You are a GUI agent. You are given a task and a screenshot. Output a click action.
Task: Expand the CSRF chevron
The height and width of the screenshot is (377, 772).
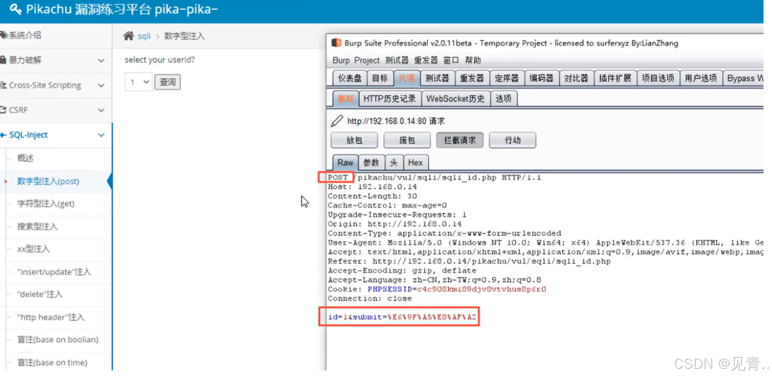pyautogui.click(x=101, y=110)
